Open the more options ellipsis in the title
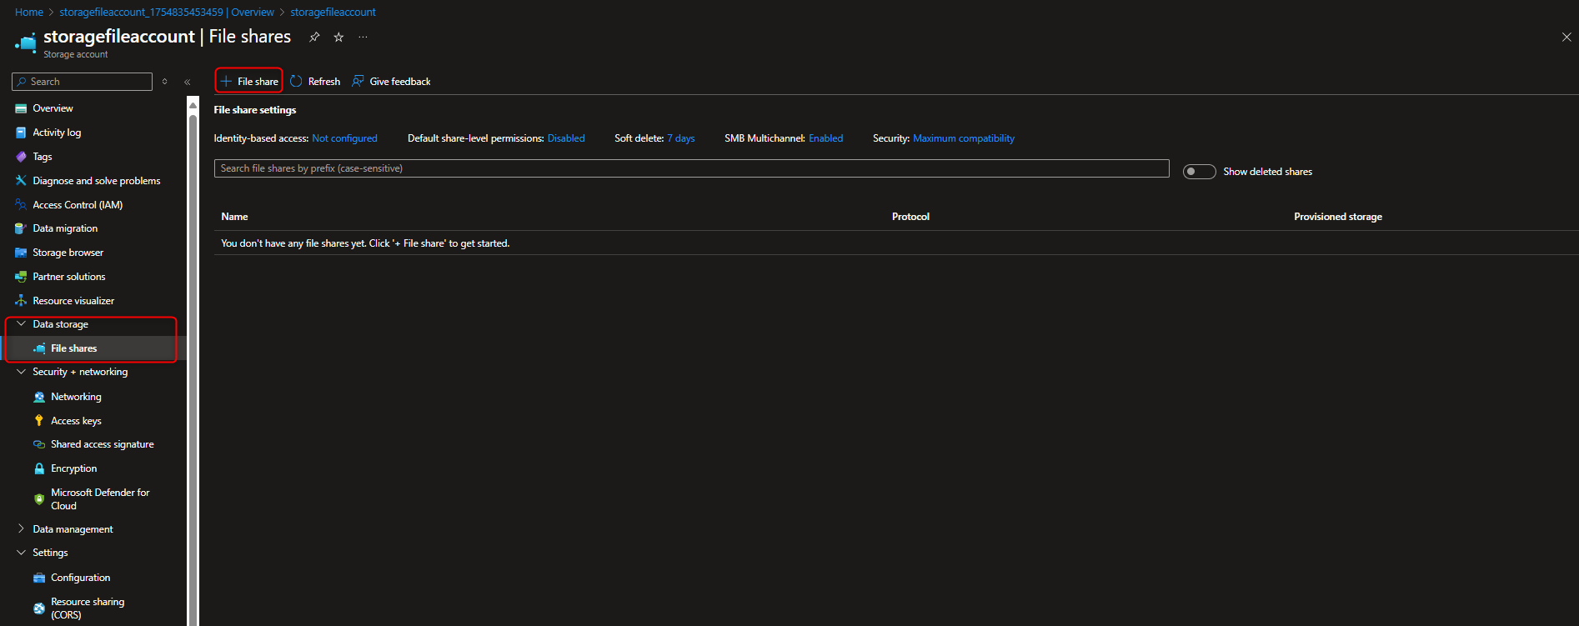The image size is (1579, 626). coord(363,37)
